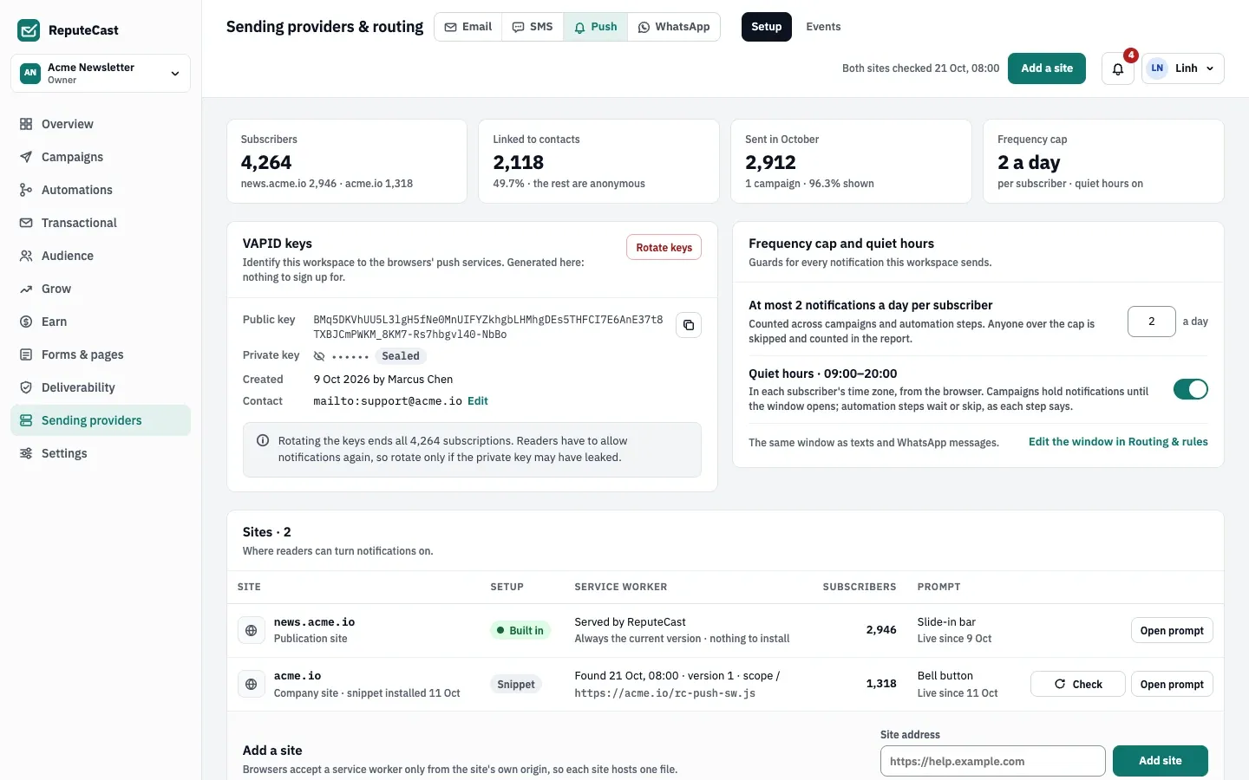Click the ReputeCast logo icon

tap(29, 30)
